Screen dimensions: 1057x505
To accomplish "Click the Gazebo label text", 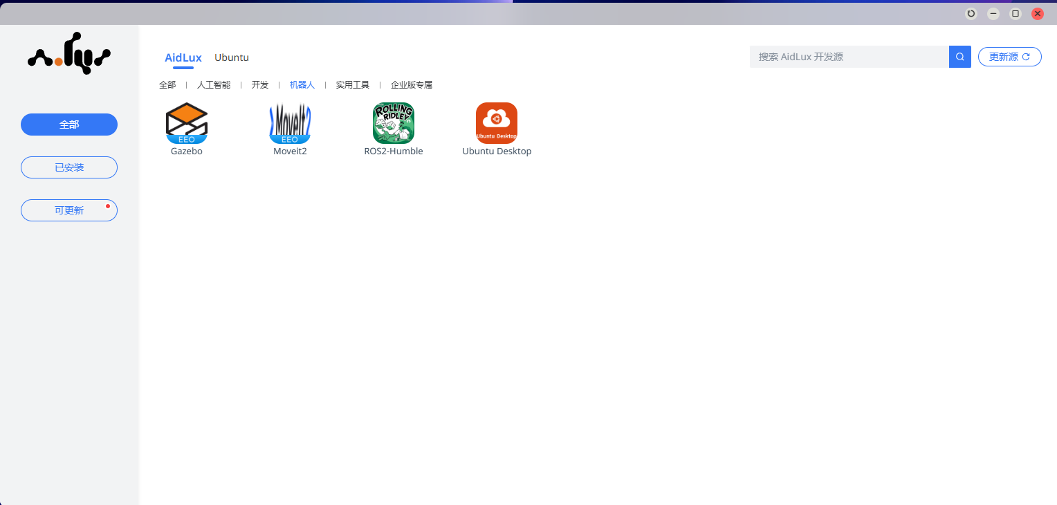I will coord(187,151).
